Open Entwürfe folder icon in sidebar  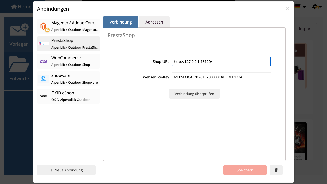pyautogui.click(x=19, y=64)
